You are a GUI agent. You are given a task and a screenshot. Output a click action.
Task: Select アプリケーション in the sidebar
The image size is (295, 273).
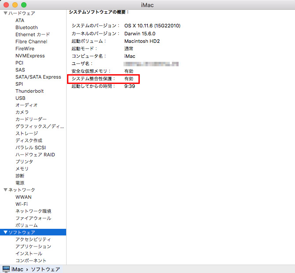[x=34, y=246]
